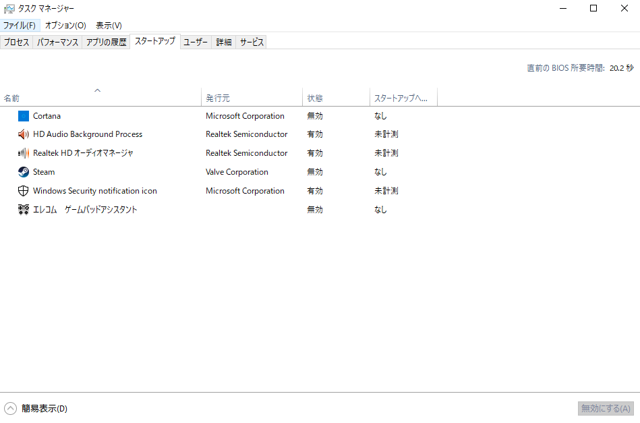Click the sort arrow above 名前 column
The image size is (640, 423).
pos(97,90)
